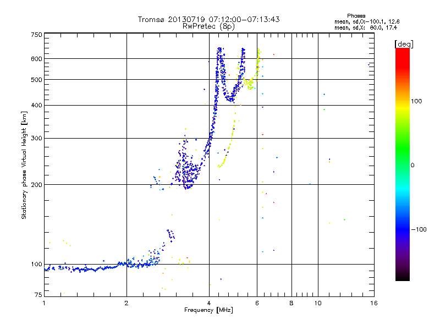
Task: Click colorbar tick label '100'
Action: pyautogui.click(x=416, y=101)
